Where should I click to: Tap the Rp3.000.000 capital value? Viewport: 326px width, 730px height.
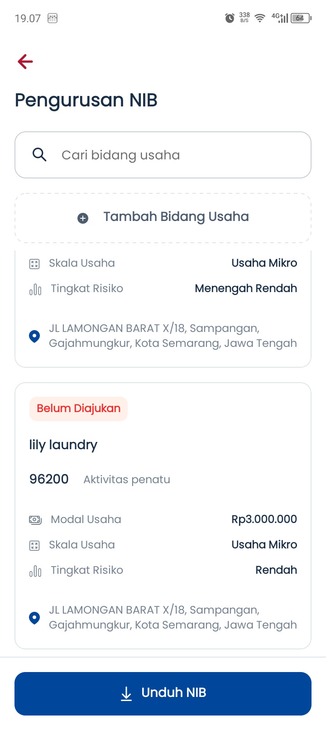pos(264,519)
